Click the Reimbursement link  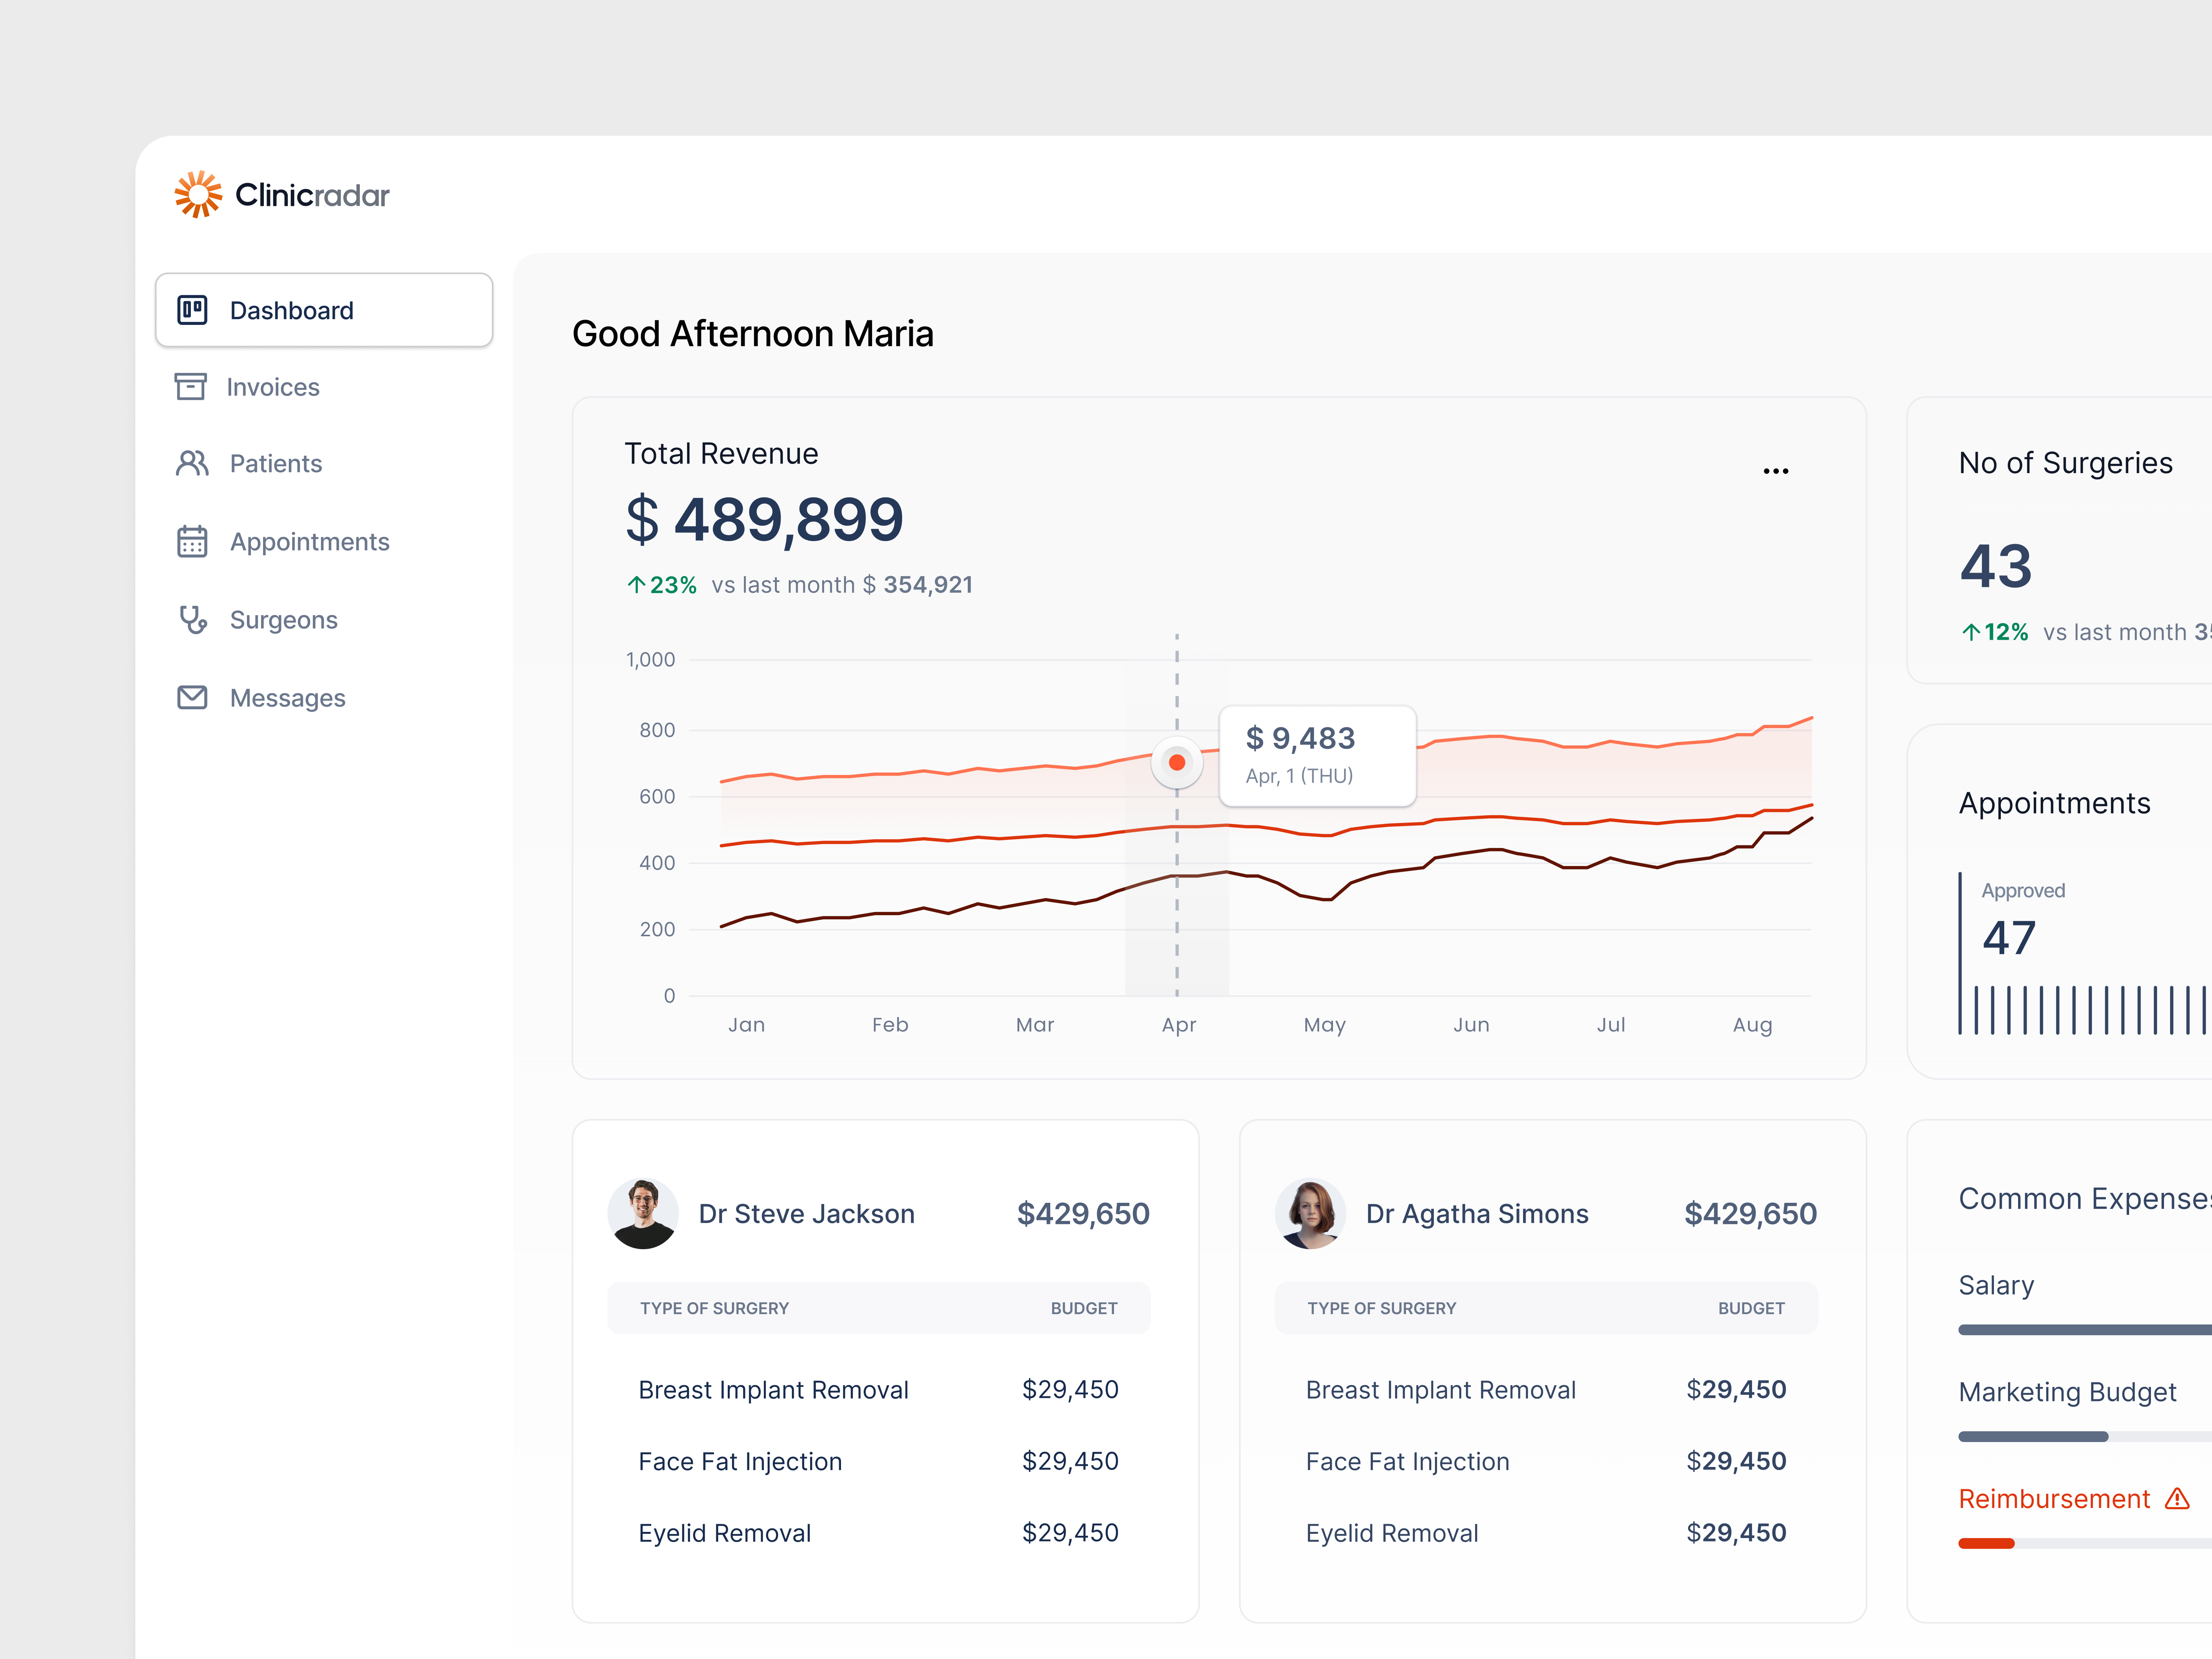click(x=2055, y=1498)
